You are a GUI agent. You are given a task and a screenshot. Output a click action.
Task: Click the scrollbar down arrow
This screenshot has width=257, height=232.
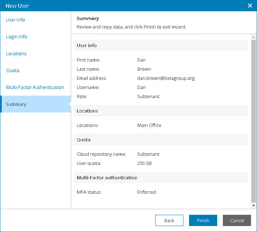tap(253, 205)
